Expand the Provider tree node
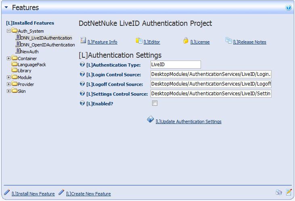295x201 pixels. pyautogui.click(x=8, y=84)
